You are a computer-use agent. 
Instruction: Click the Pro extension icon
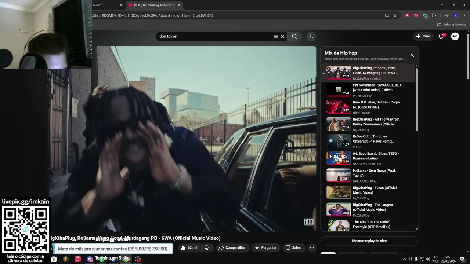click(416, 15)
